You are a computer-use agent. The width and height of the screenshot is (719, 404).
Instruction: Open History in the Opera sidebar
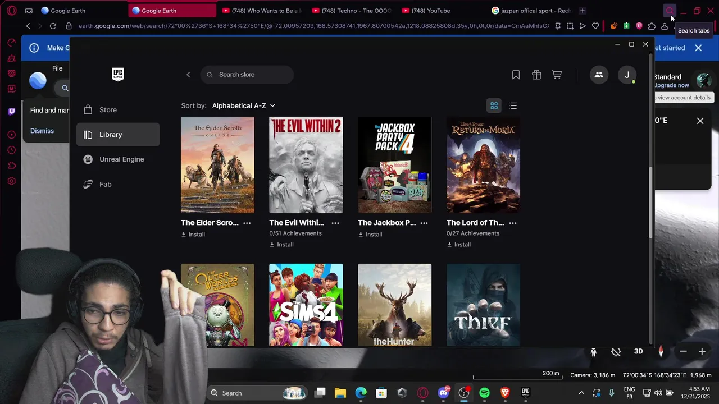[11, 150]
